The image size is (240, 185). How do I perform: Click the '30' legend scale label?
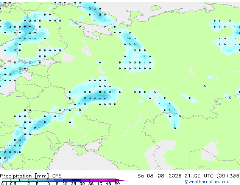coord(83,183)
